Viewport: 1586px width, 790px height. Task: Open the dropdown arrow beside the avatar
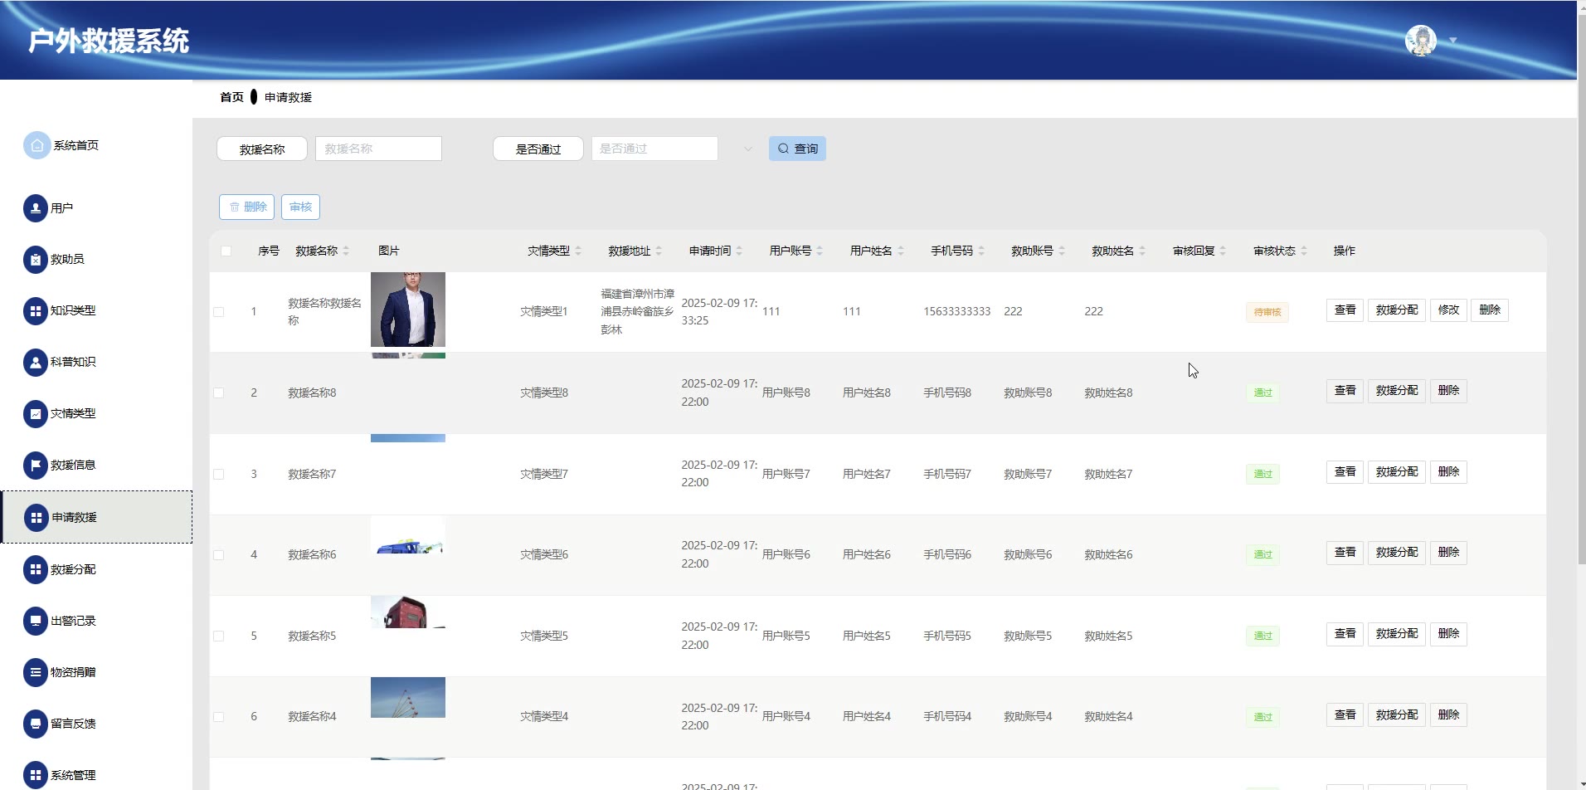(1452, 41)
